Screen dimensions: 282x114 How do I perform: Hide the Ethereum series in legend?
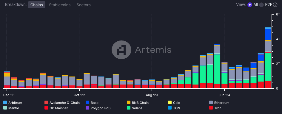(220, 103)
